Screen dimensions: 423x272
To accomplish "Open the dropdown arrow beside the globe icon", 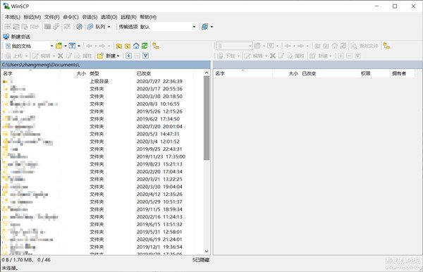I will tap(211, 27).
